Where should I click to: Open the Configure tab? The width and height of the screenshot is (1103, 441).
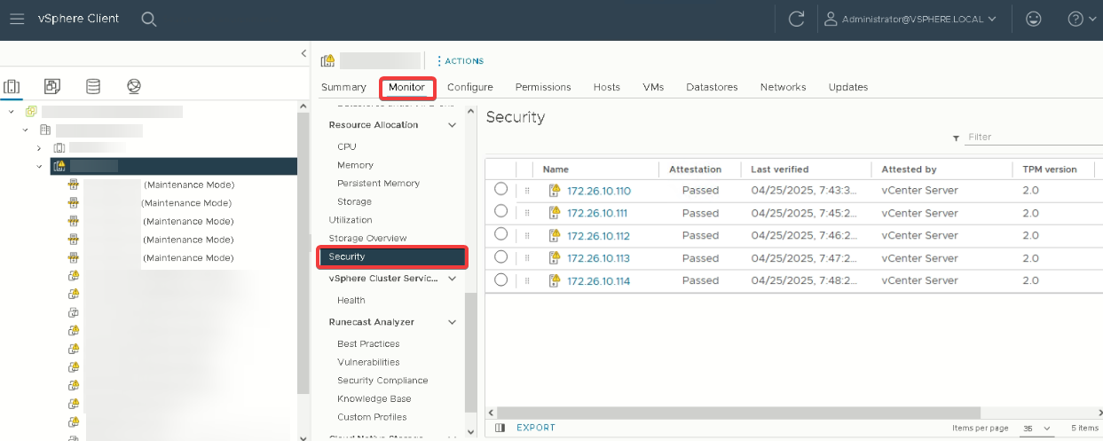(x=469, y=87)
